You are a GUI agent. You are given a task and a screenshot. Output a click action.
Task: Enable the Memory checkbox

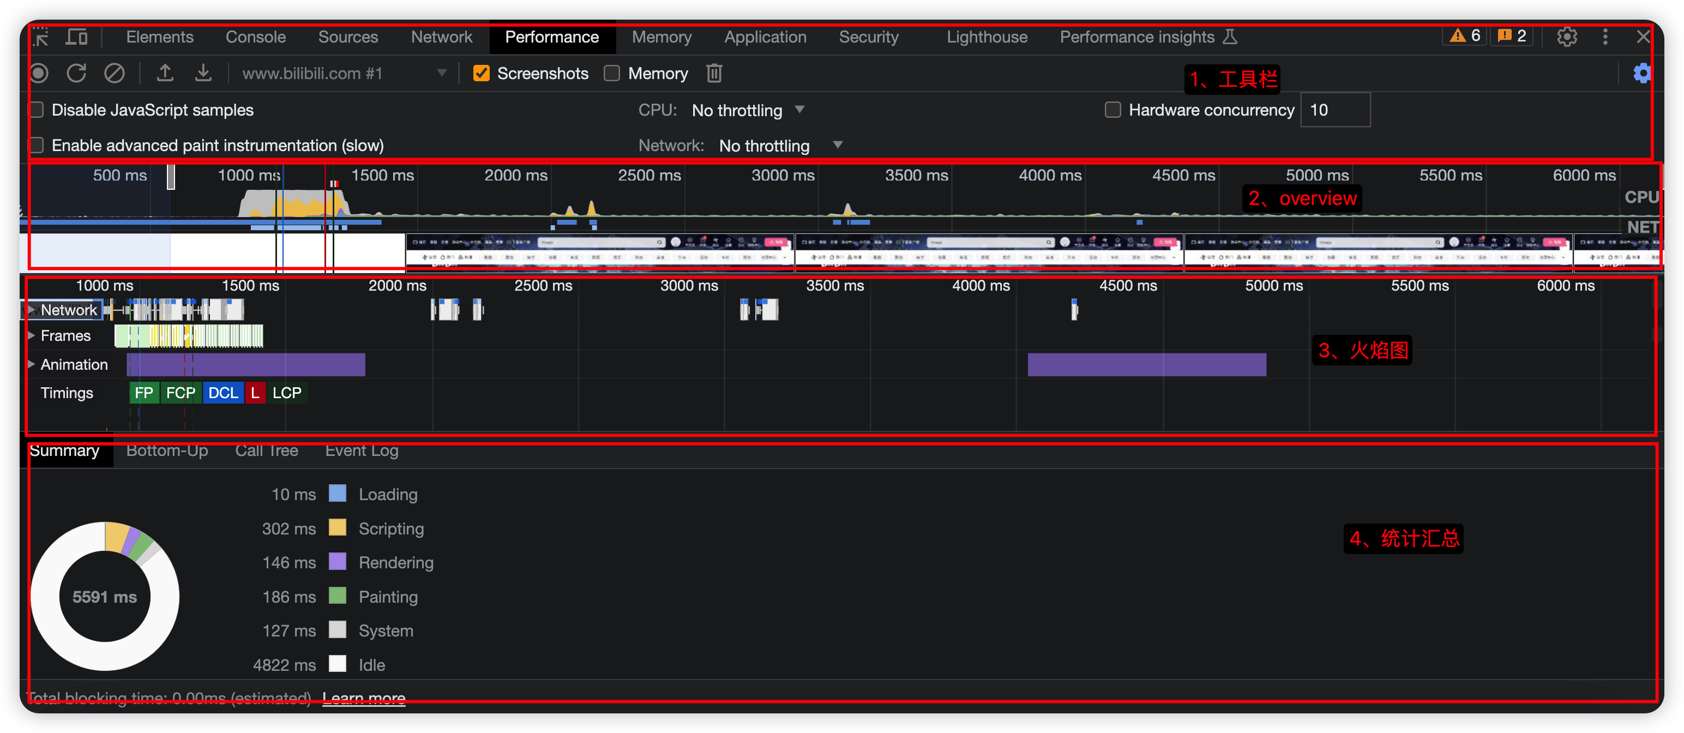point(612,73)
